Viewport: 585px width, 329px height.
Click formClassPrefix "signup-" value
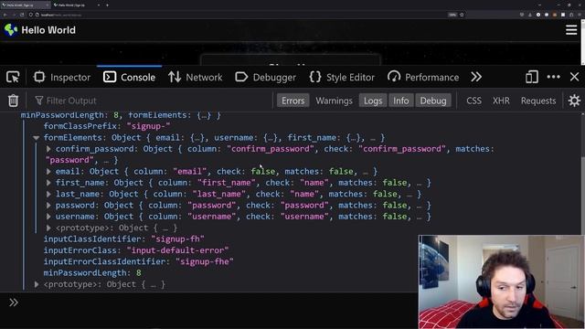click(x=148, y=126)
